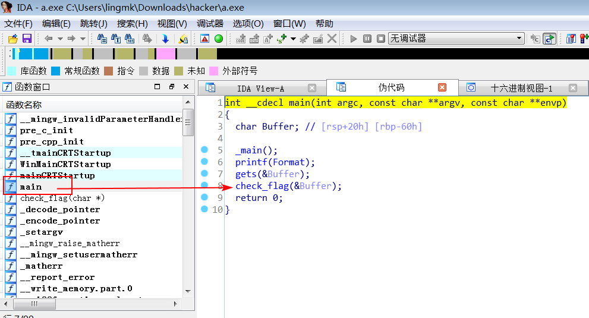589x318 pixels.
Task: Click the pink segment of navigation band
Action: pos(166,53)
